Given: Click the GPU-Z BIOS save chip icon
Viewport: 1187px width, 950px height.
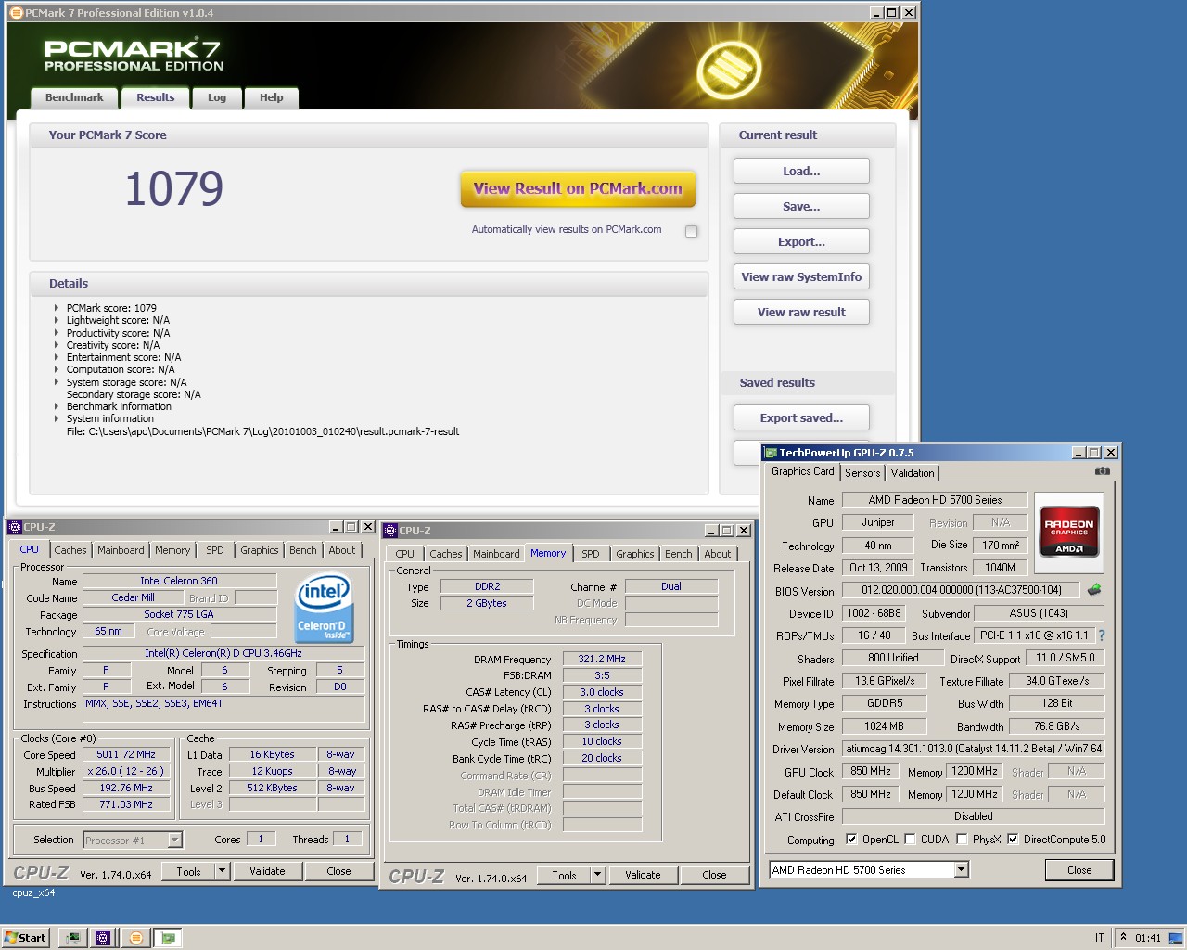Looking at the screenshot, I should pyautogui.click(x=1094, y=589).
